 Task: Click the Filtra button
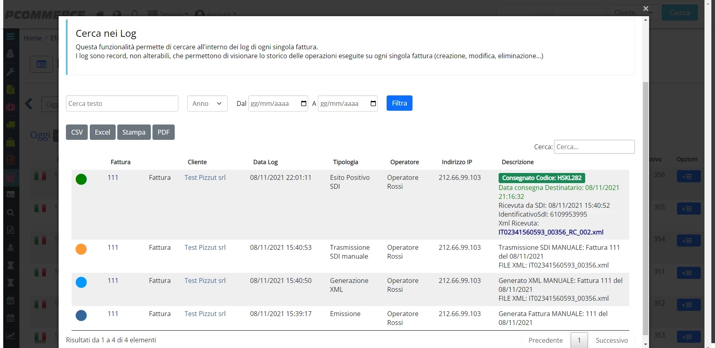coord(400,103)
